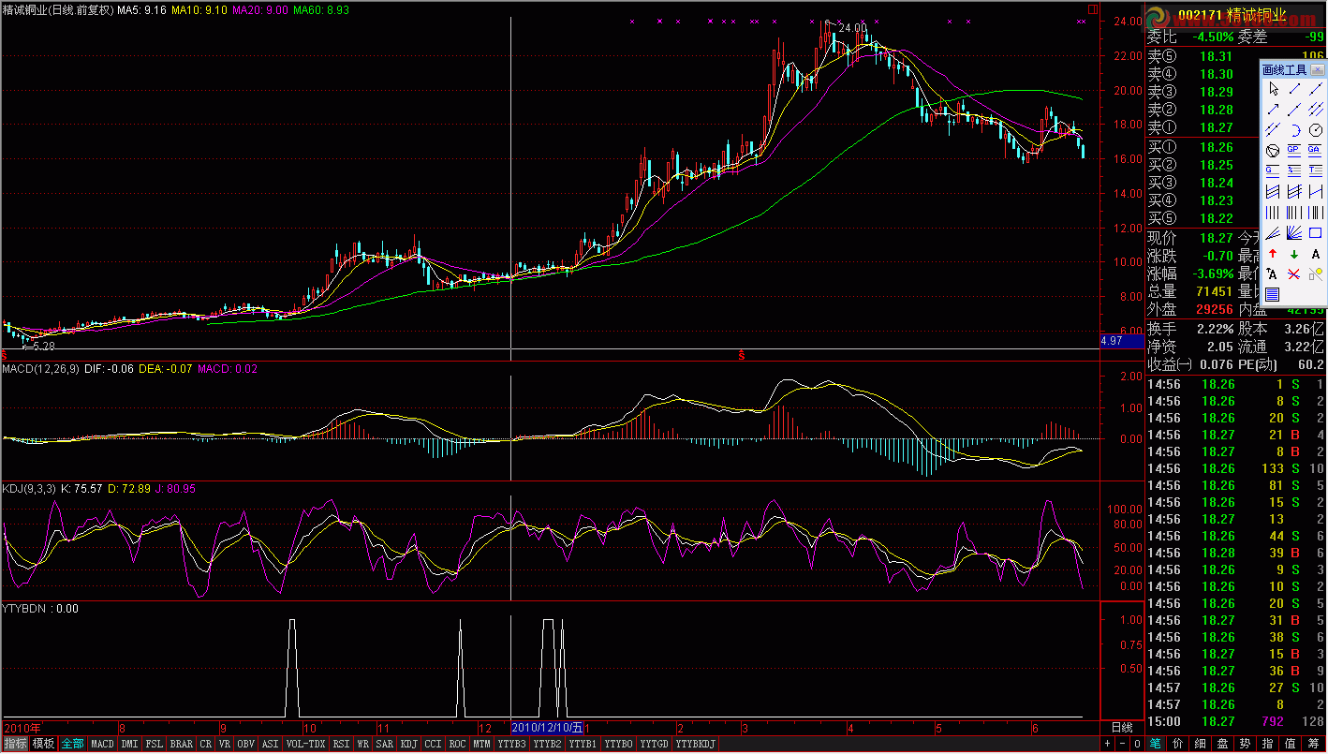Select the circle with radius tool
Viewport: 1328px width, 754px height.
pyautogui.click(x=1316, y=130)
